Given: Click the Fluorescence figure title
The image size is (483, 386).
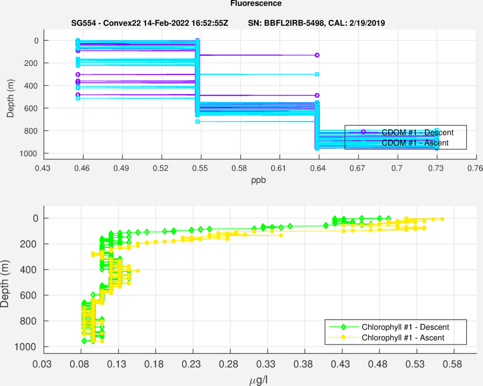Looking at the screenshot, I should click(x=256, y=3).
